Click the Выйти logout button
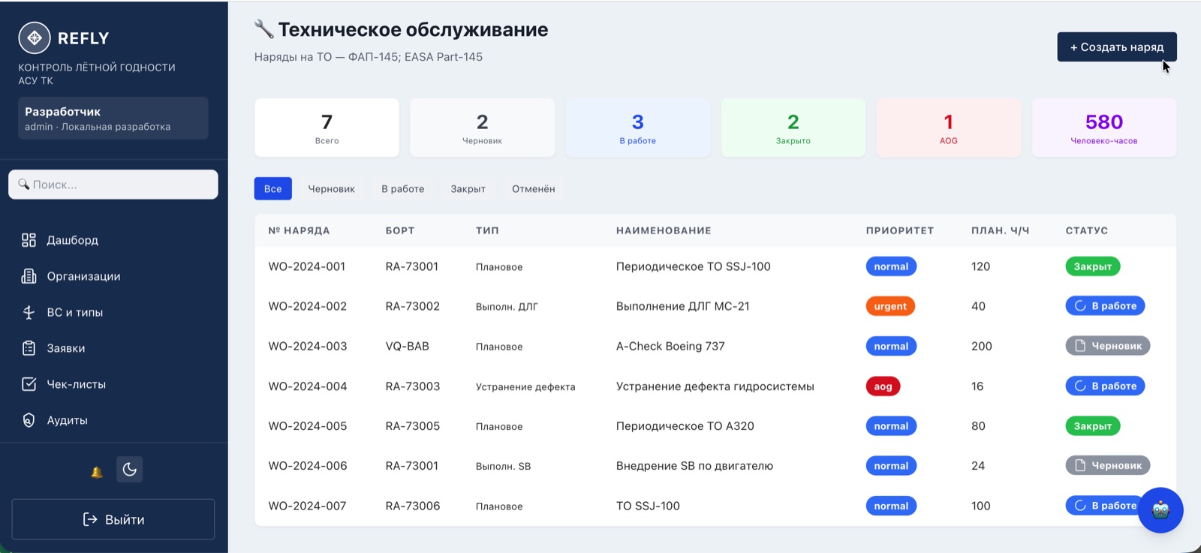The width and height of the screenshot is (1201, 553). click(113, 519)
